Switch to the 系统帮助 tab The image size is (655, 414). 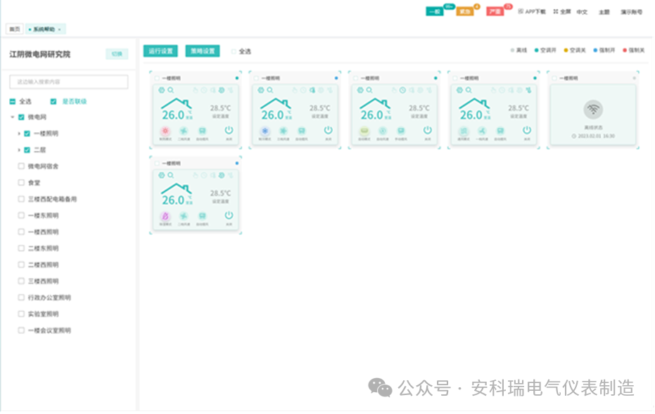coord(44,29)
